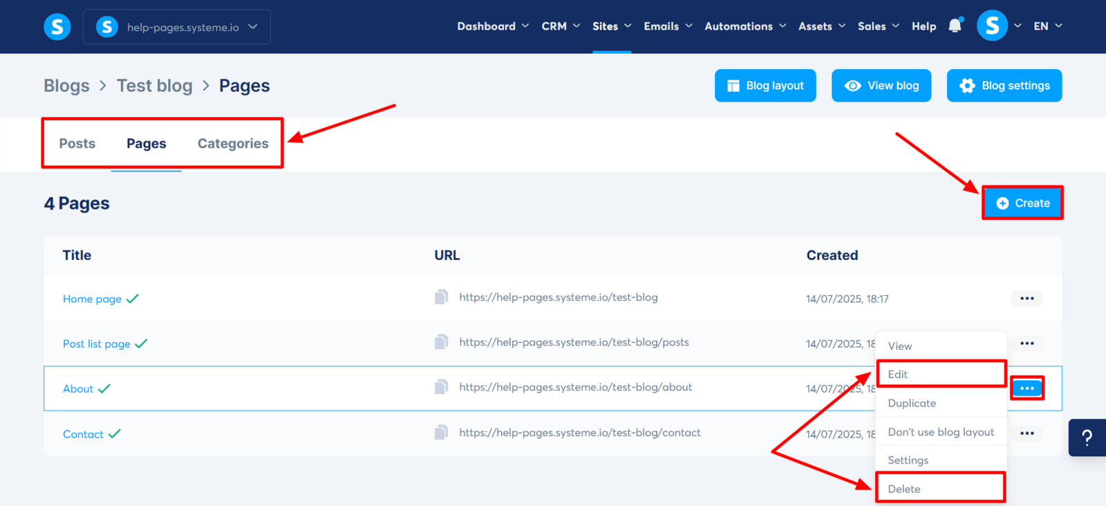Open the CRM menu
1106x506 pixels.
[x=561, y=26]
